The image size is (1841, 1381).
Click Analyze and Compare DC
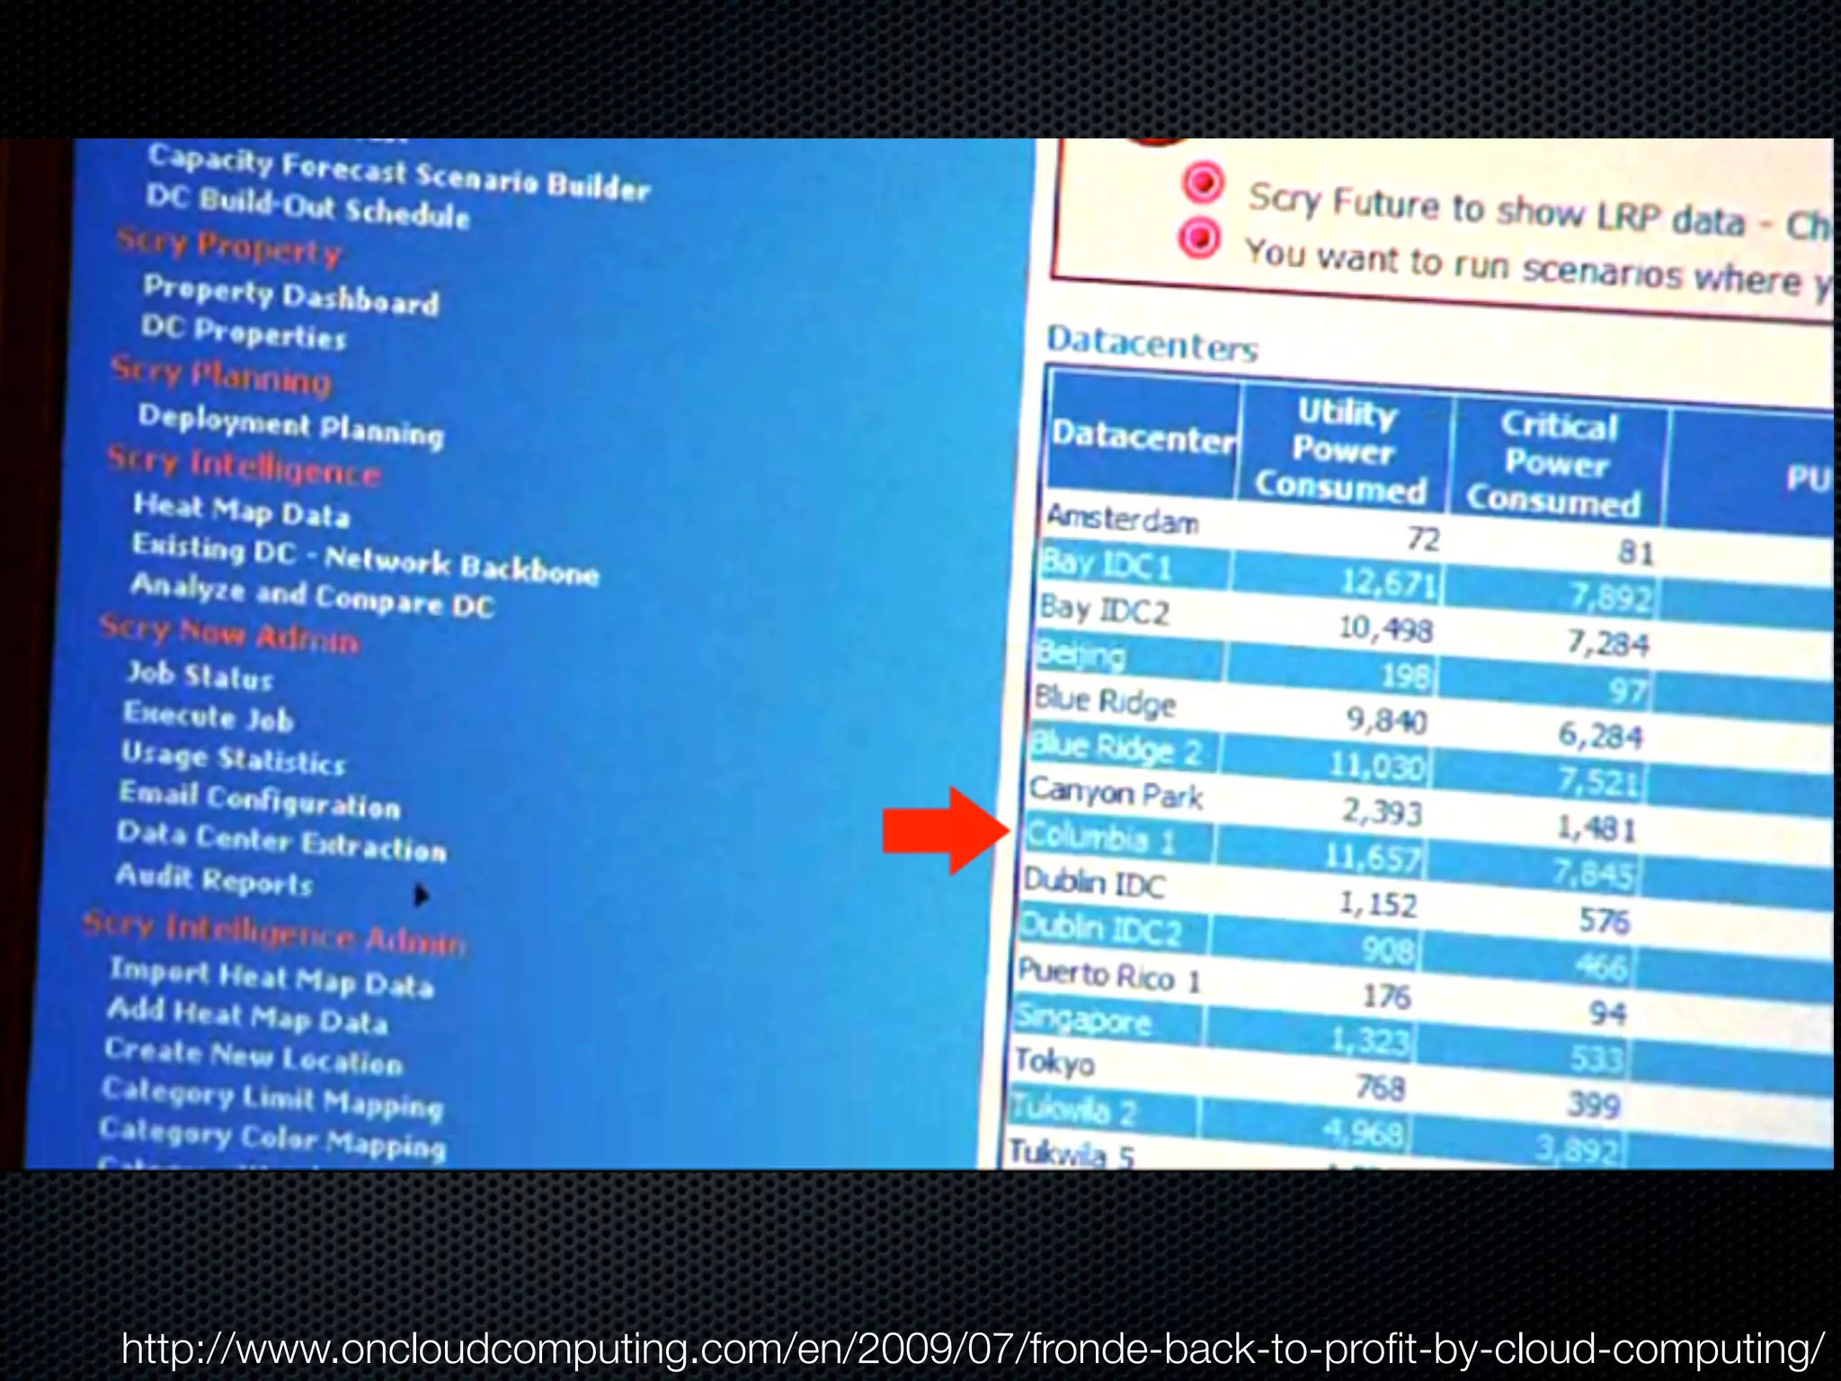[312, 595]
